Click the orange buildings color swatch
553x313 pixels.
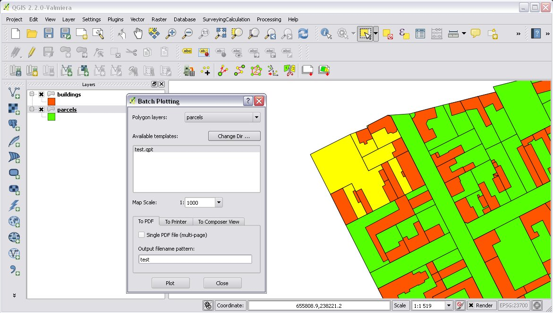(51, 102)
